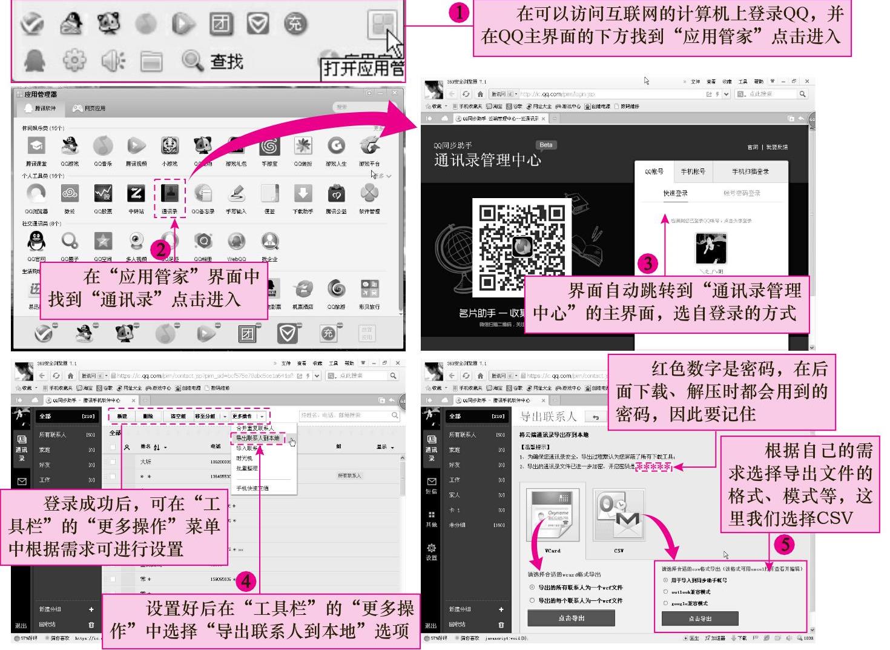Launch the 多人视频 webcam app
This screenshot has height=650, width=890.
coord(136,242)
